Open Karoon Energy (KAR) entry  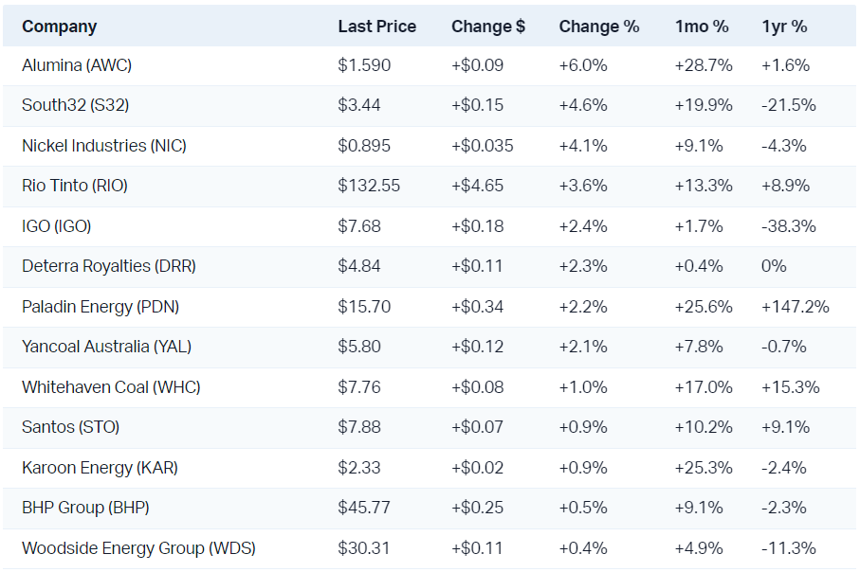100,468
